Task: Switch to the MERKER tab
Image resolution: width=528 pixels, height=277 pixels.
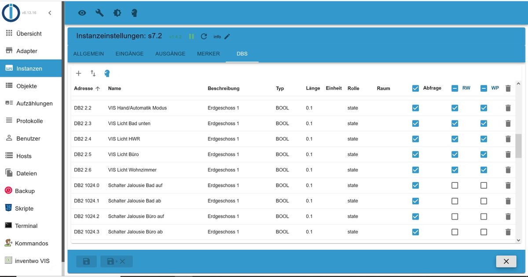Action: point(209,54)
